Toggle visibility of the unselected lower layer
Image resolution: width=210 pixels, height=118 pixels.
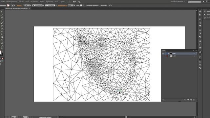(x=163, y=56)
